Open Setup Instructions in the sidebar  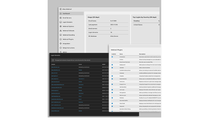tap(68, 48)
